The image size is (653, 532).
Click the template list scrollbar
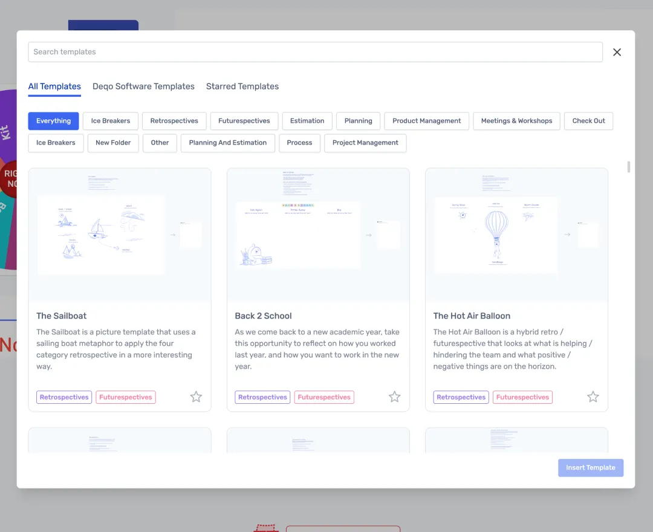click(629, 167)
